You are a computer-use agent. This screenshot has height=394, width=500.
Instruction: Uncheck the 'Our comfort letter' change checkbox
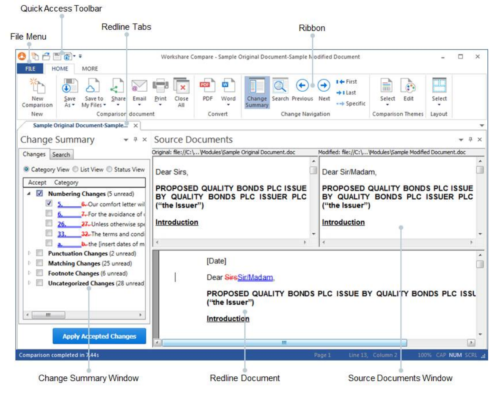(49, 203)
